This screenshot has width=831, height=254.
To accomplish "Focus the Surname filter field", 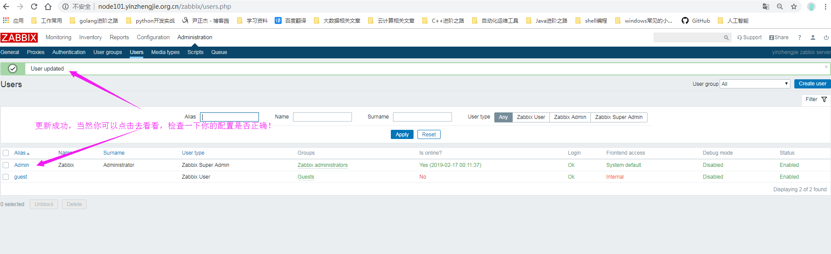I will pyautogui.click(x=422, y=117).
